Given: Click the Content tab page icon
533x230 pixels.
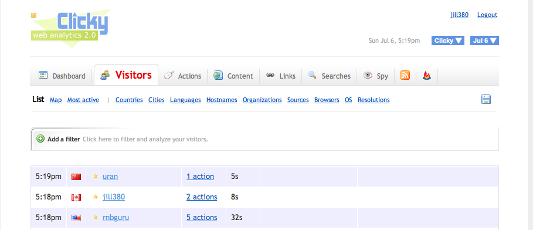Looking at the screenshot, I should click(218, 75).
